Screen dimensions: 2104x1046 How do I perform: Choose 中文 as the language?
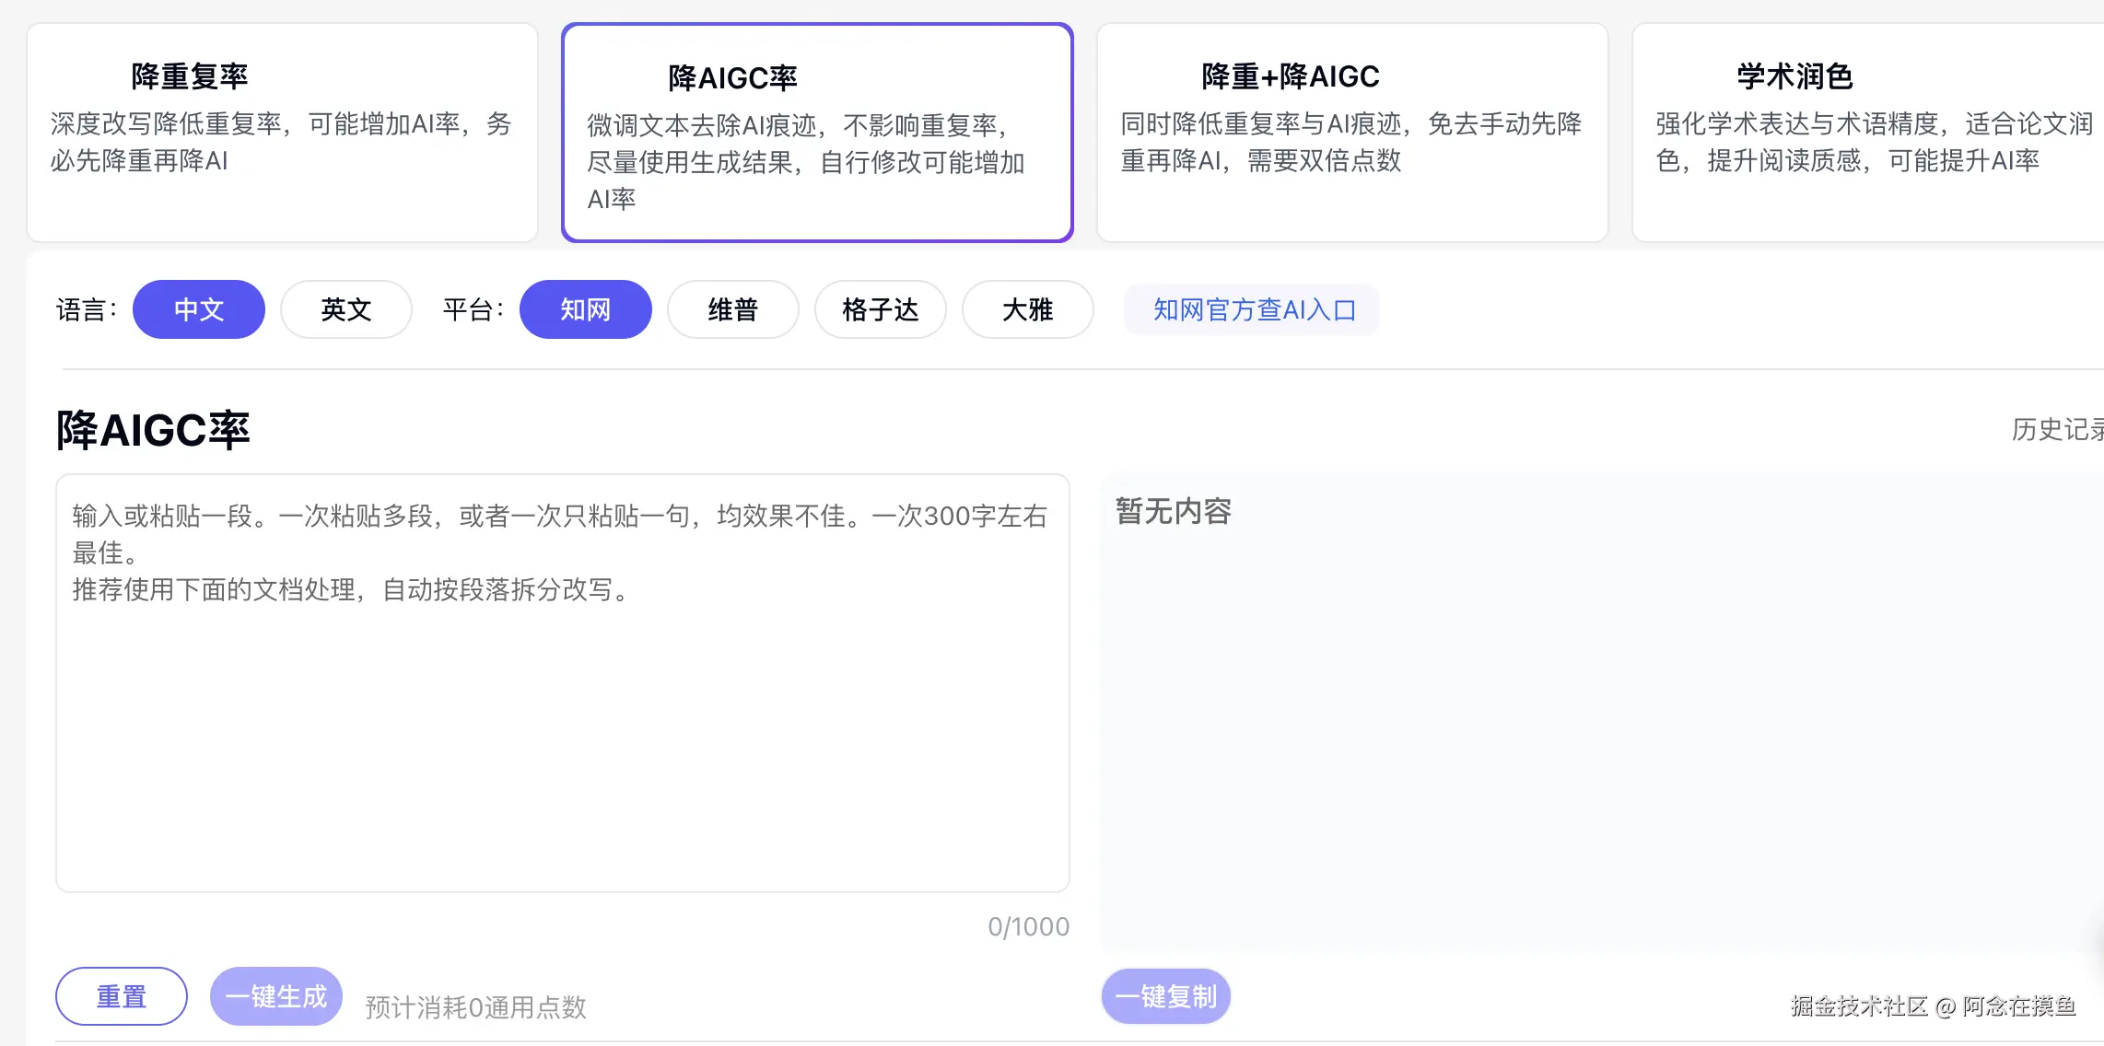coord(199,309)
